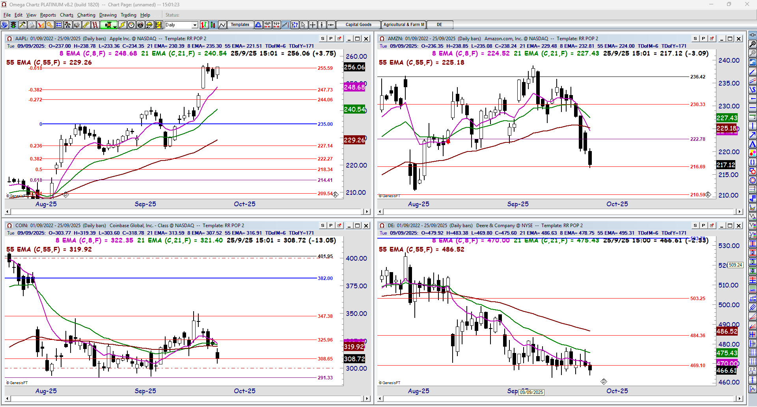The width and height of the screenshot is (757, 407).
Task: Click the DE 55 EMA value label 486.52
Action: (x=727, y=332)
